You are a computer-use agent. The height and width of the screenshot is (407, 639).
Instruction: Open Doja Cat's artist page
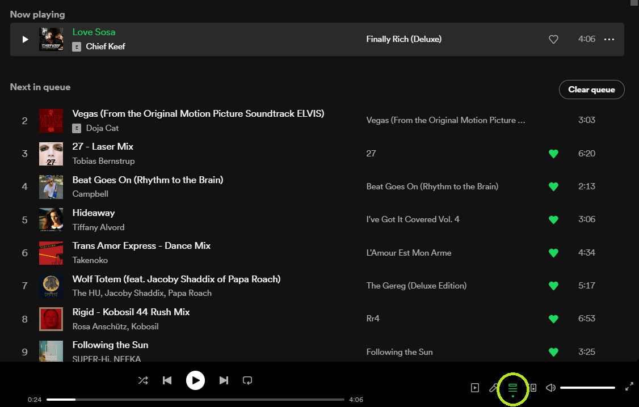(102, 128)
